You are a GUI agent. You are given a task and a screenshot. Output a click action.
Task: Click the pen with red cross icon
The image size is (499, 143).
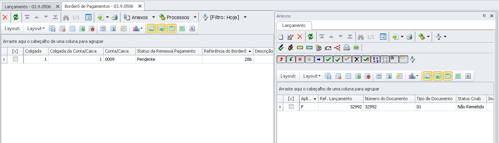(290, 48)
